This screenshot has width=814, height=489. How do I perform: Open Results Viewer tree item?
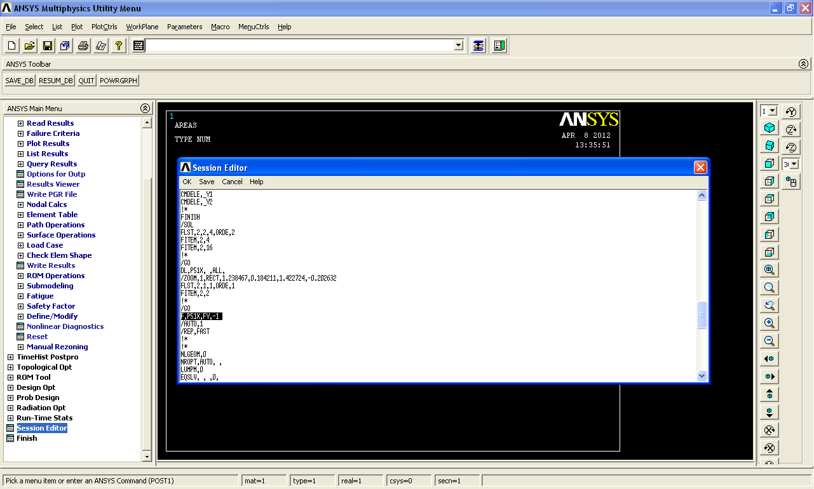point(53,184)
